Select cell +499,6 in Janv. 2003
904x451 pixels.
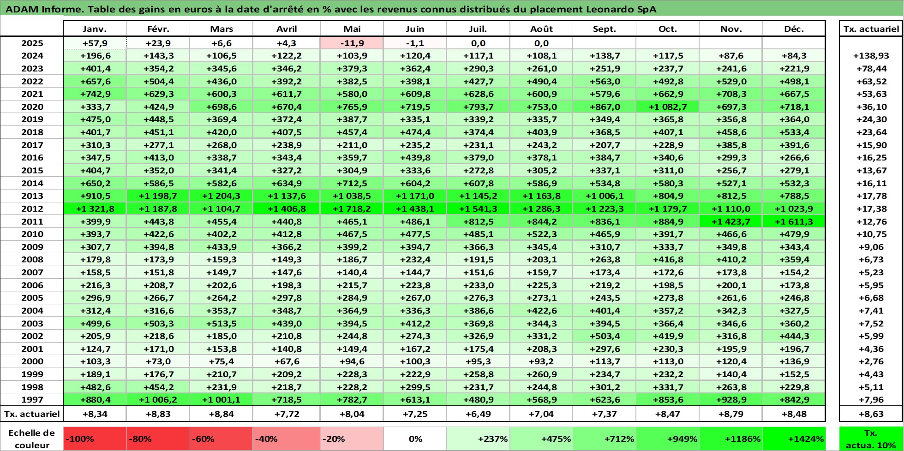point(95,323)
